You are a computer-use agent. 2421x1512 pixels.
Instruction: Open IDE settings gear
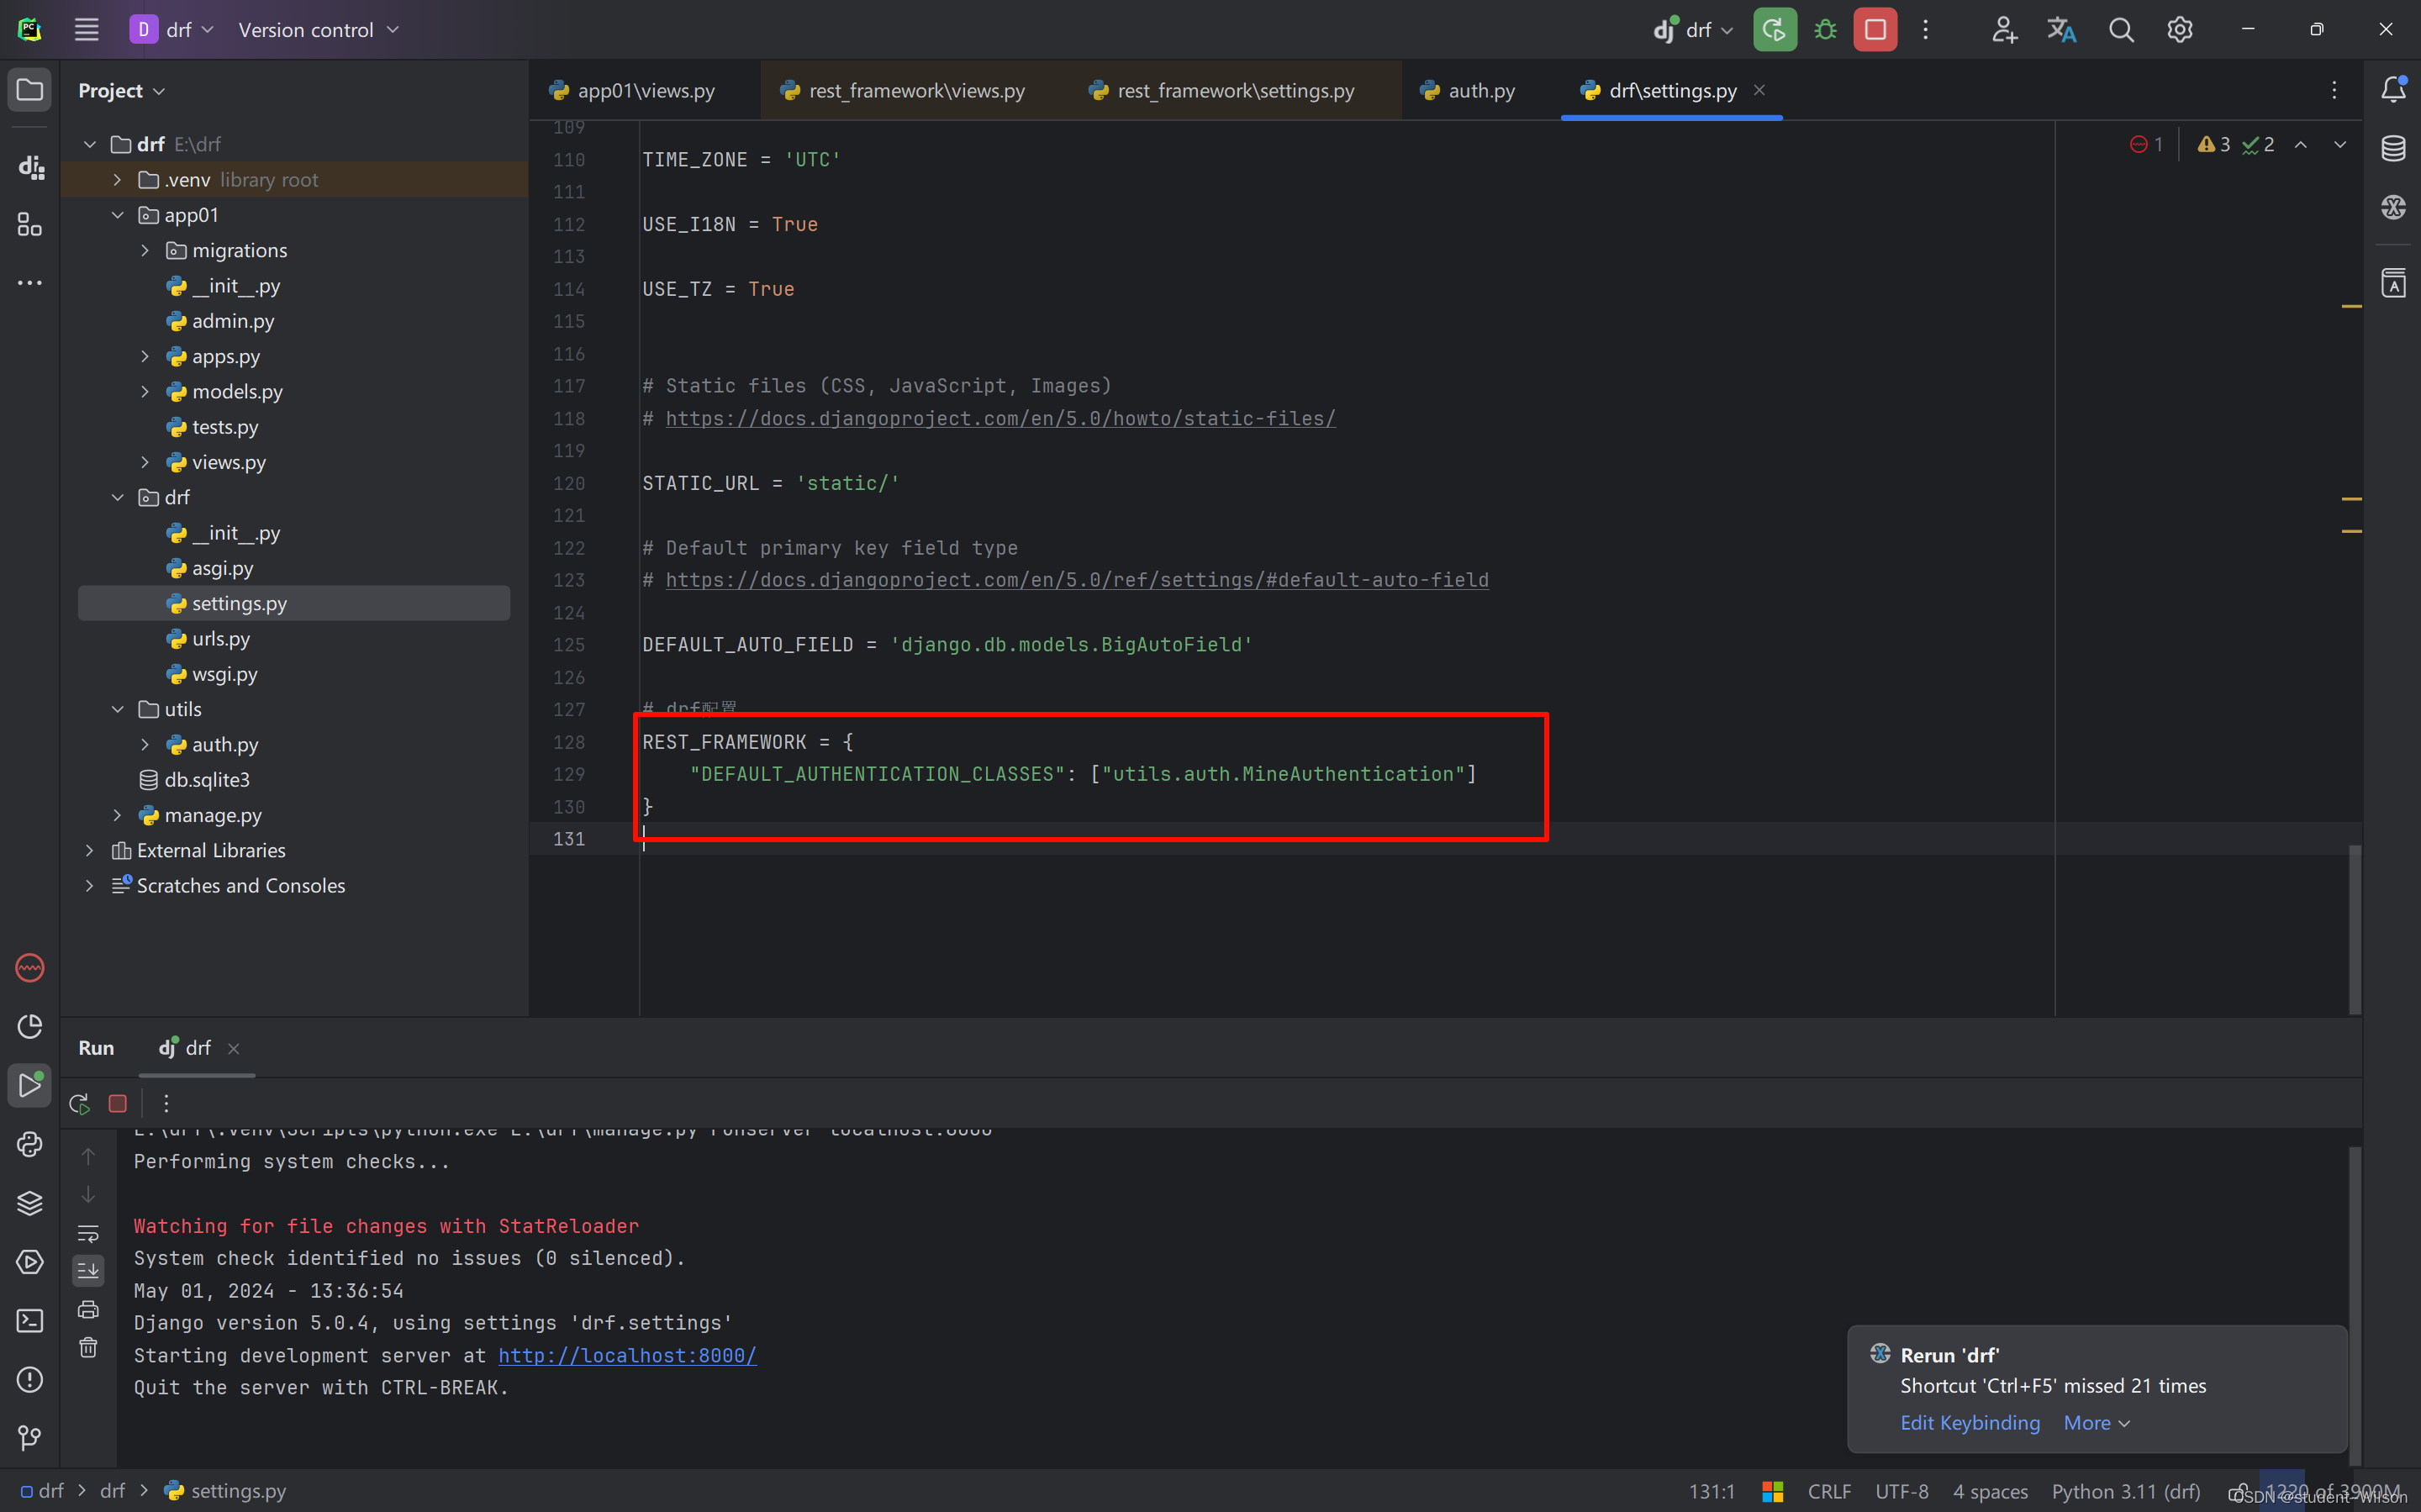coord(2180,30)
